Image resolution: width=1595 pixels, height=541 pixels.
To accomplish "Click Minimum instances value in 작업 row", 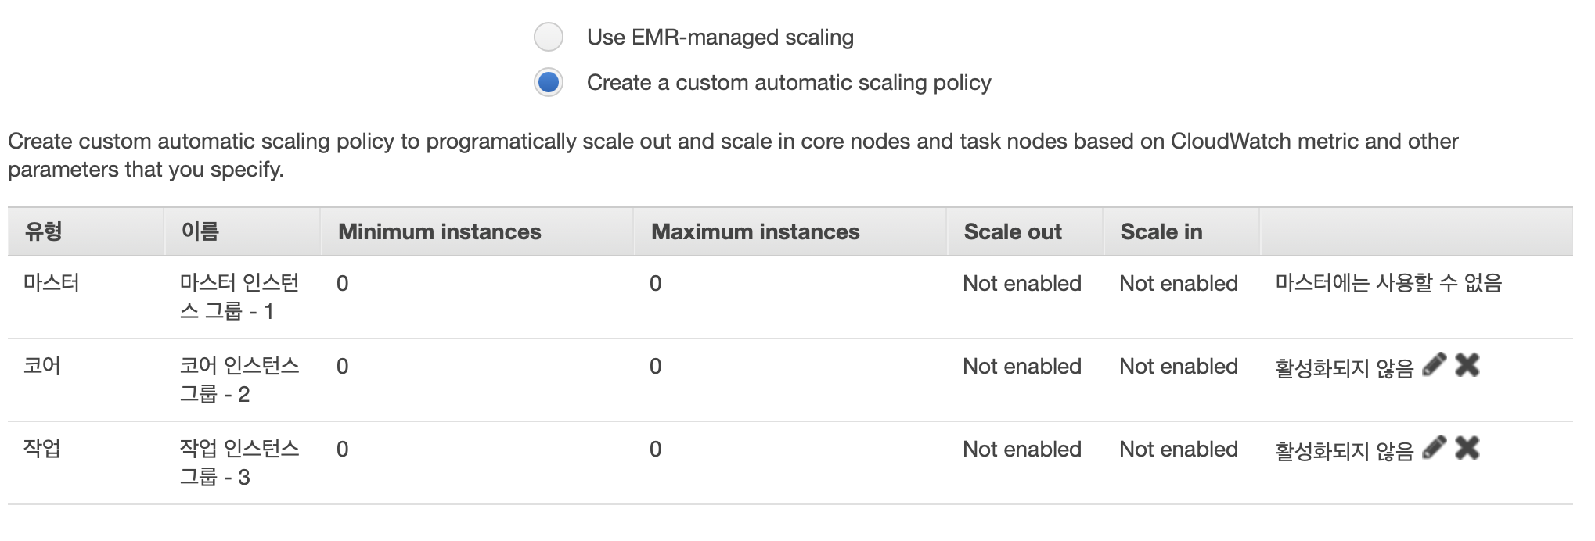I will 343,449.
